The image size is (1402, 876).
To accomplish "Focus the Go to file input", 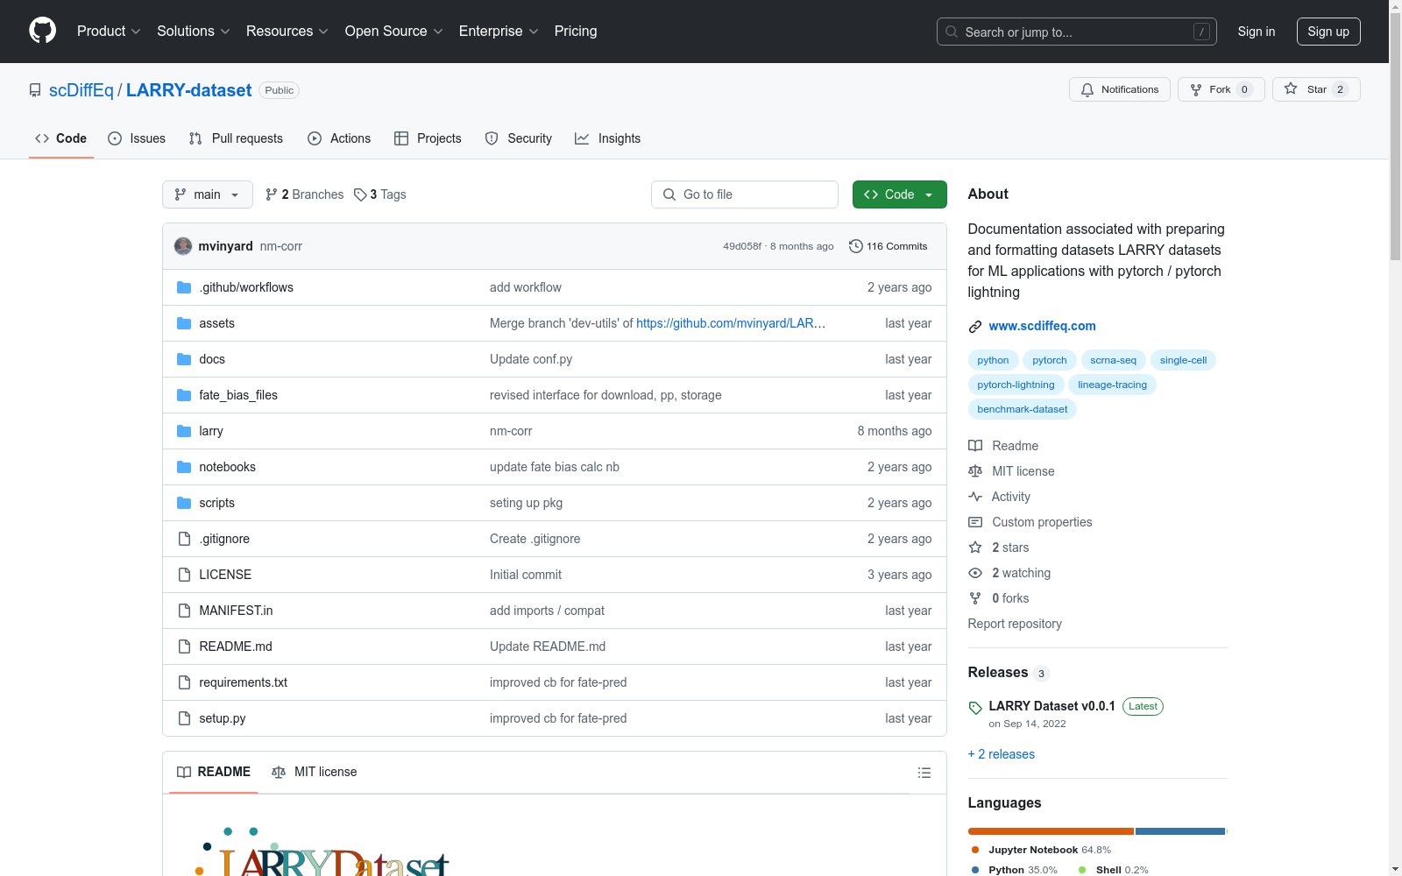I will (x=745, y=194).
